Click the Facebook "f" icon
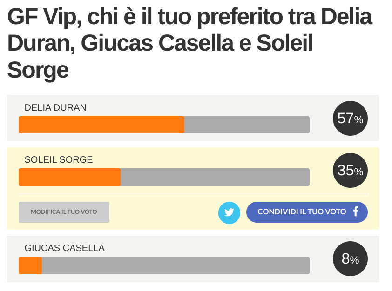 point(356,212)
